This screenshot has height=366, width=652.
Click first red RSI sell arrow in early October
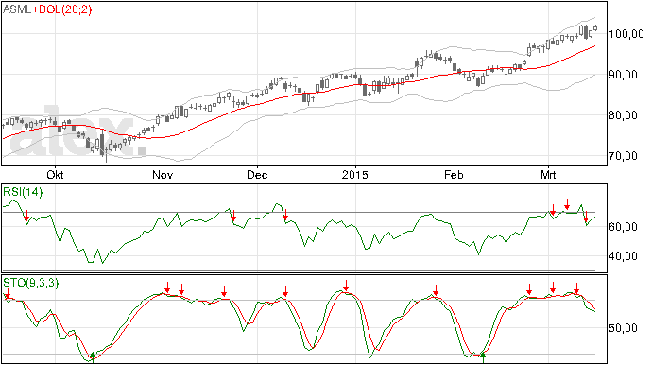(x=26, y=216)
